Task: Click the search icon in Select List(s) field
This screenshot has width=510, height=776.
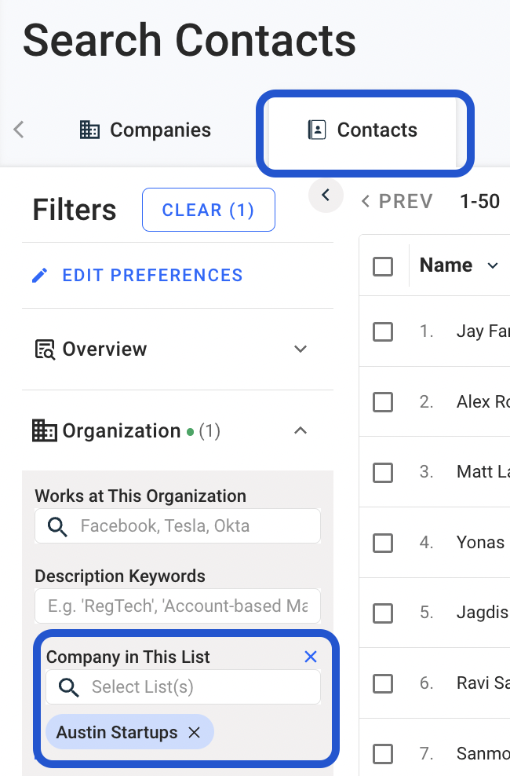Action: 69,687
